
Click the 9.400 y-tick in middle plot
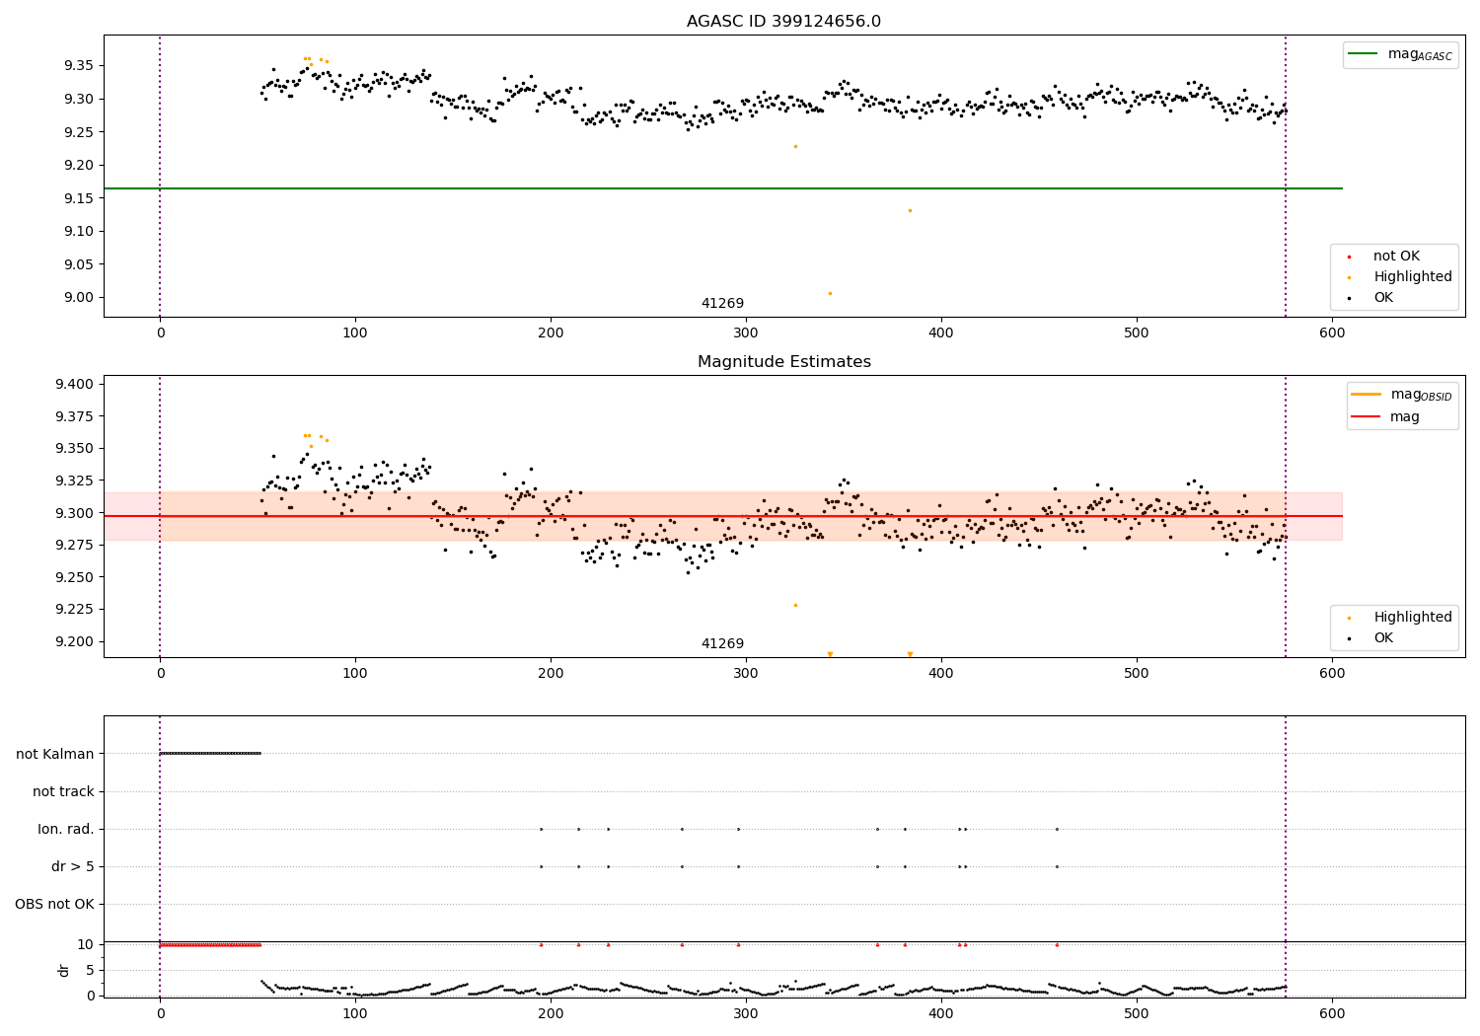click(75, 384)
